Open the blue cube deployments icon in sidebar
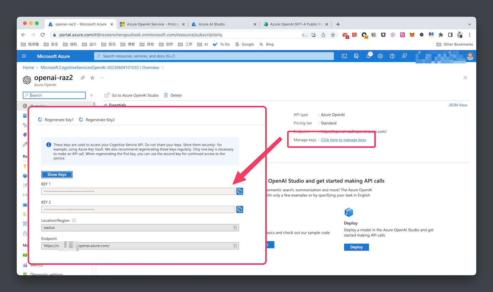 pos(25,176)
